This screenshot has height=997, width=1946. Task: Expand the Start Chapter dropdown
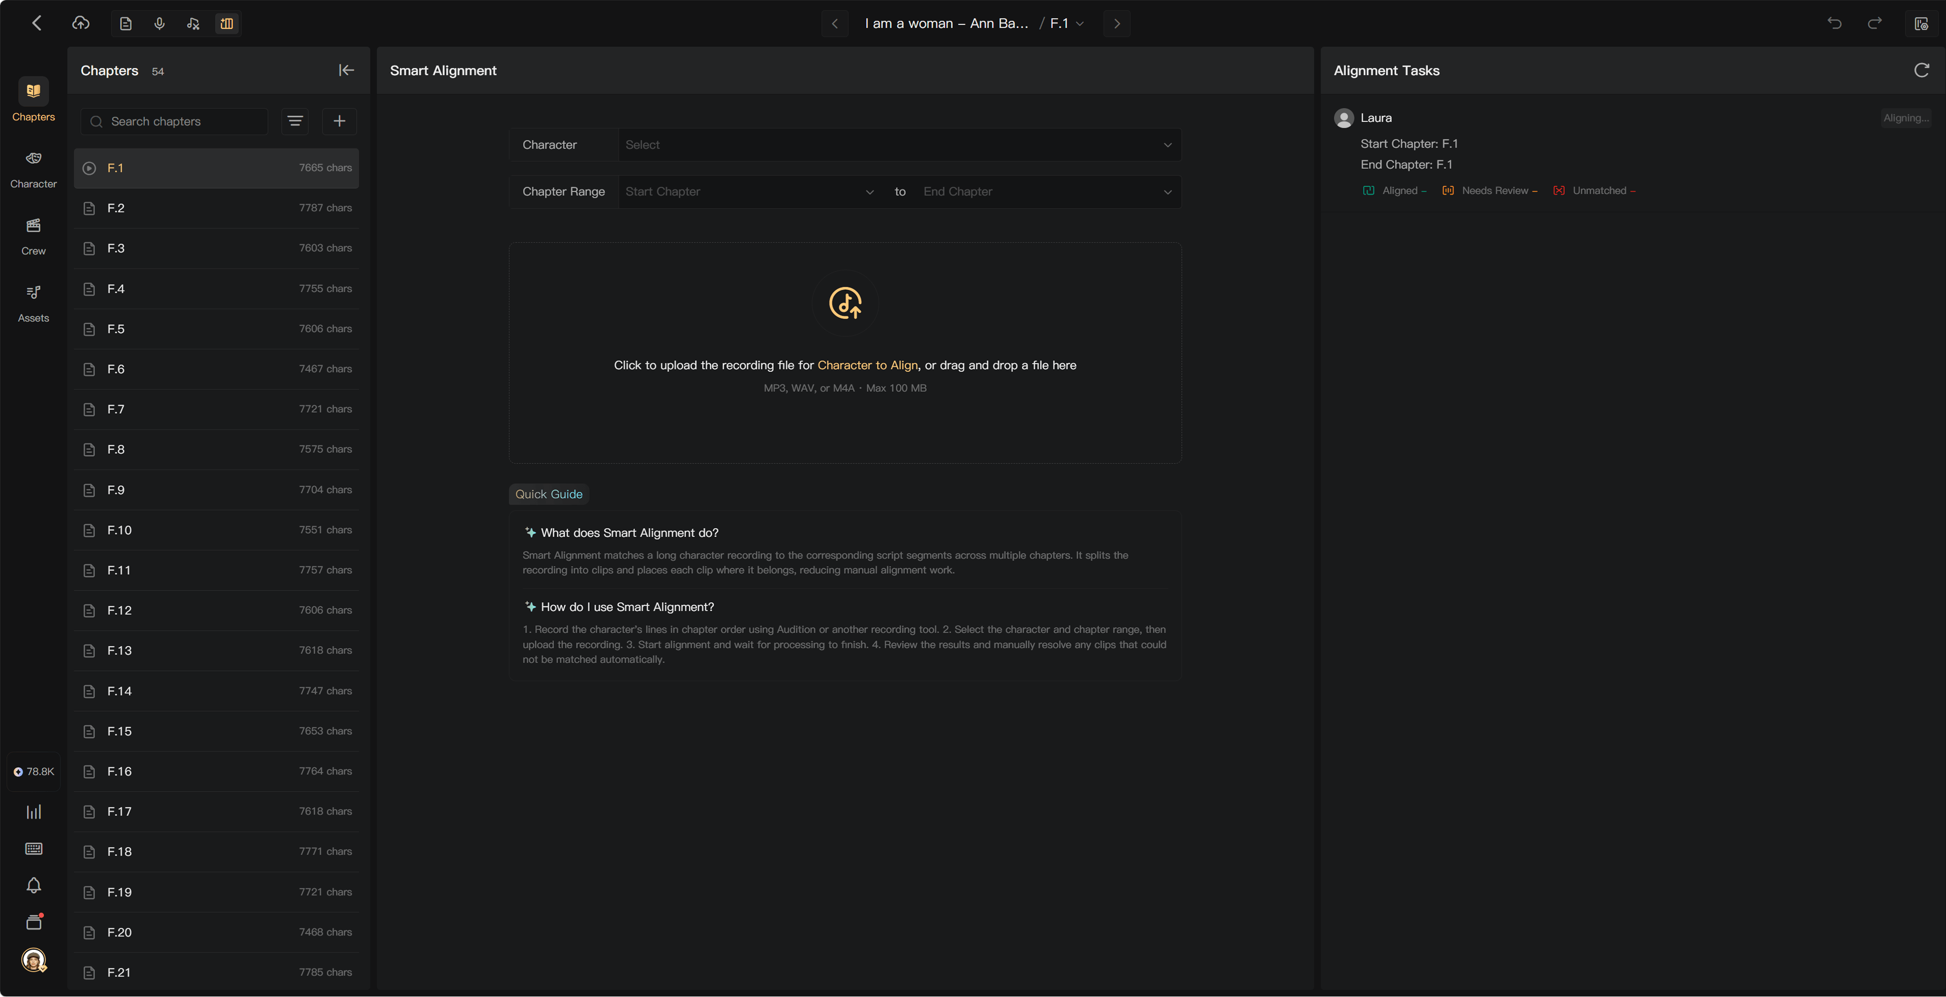pos(749,192)
